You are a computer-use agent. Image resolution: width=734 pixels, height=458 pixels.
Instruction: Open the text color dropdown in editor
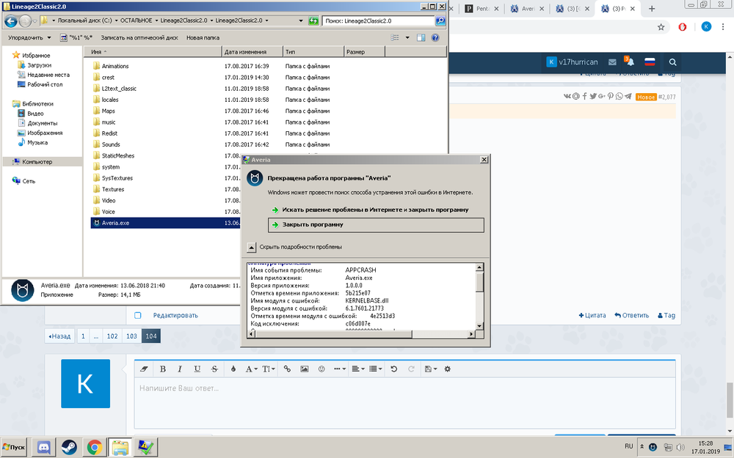coord(233,369)
